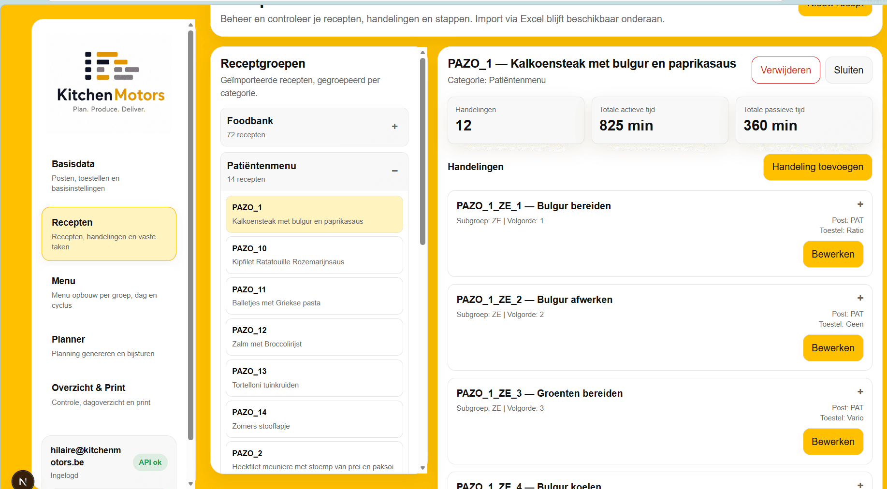Select recipe PAZO_12 Zalm met Broccolirijst

tap(314, 337)
